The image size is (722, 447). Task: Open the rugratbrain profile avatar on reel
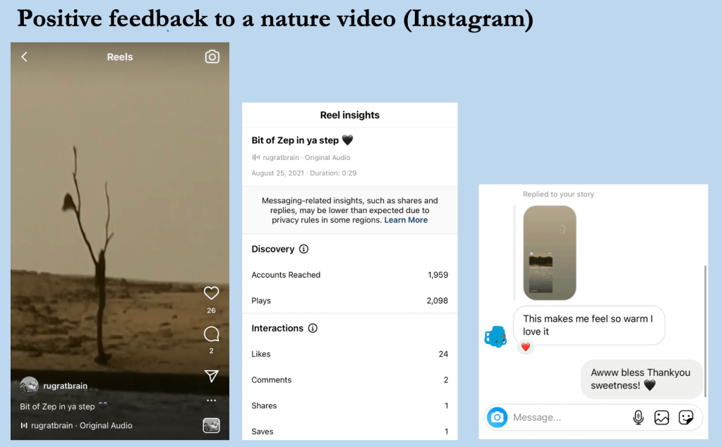coord(29,386)
